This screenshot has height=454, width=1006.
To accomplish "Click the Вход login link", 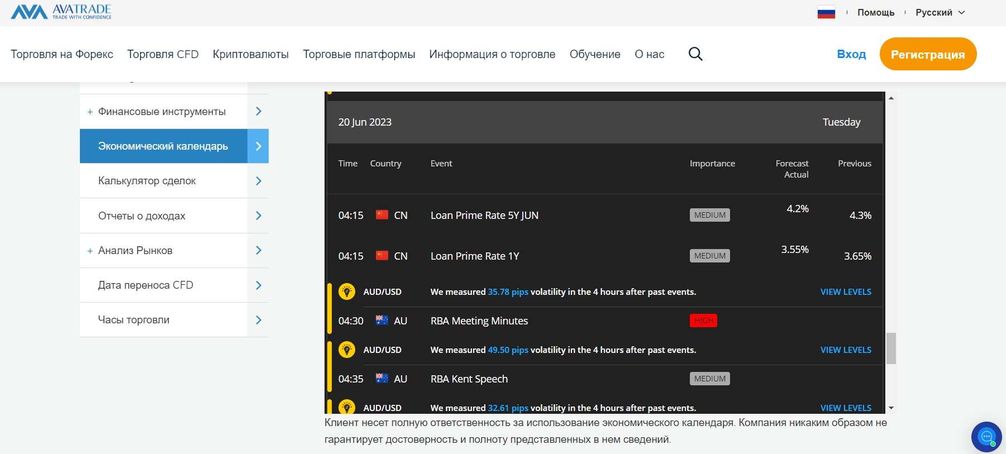I will pos(851,54).
